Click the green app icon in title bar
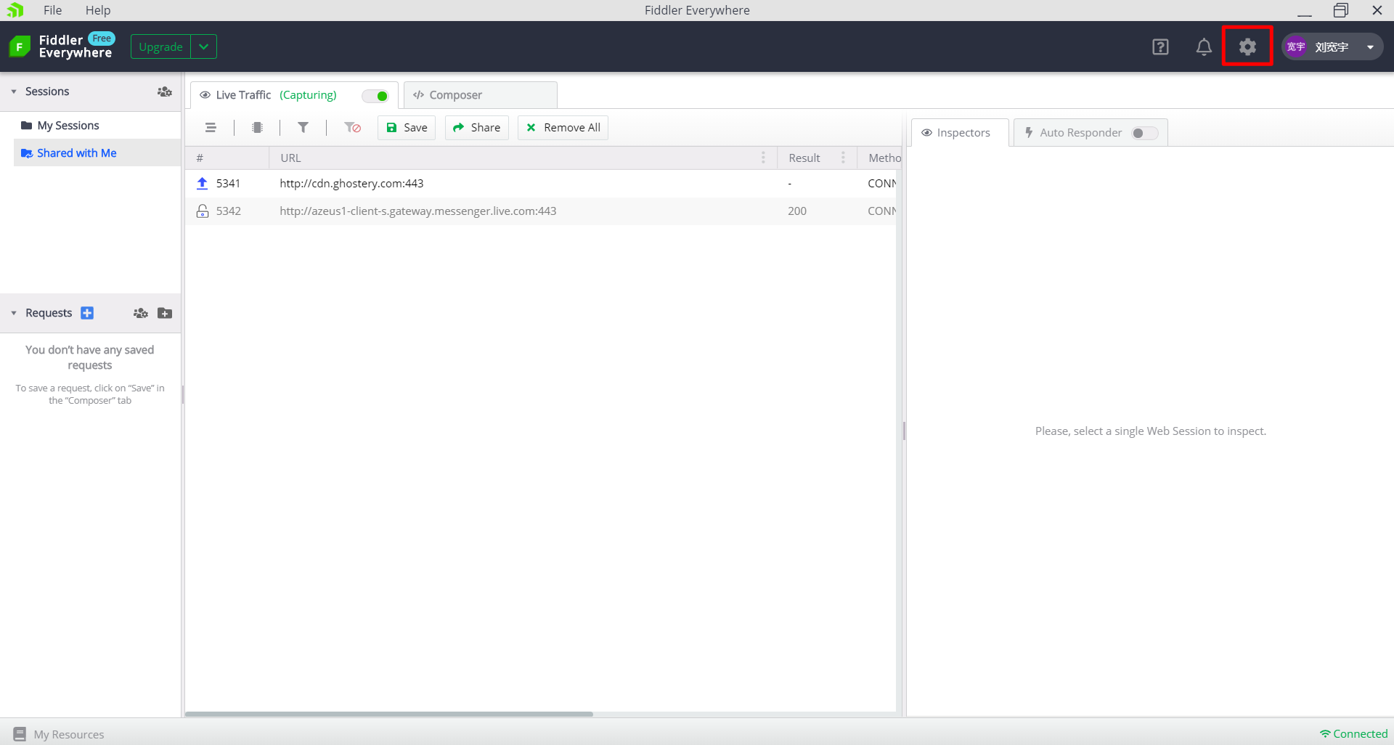The width and height of the screenshot is (1394, 745). coord(15,10)
